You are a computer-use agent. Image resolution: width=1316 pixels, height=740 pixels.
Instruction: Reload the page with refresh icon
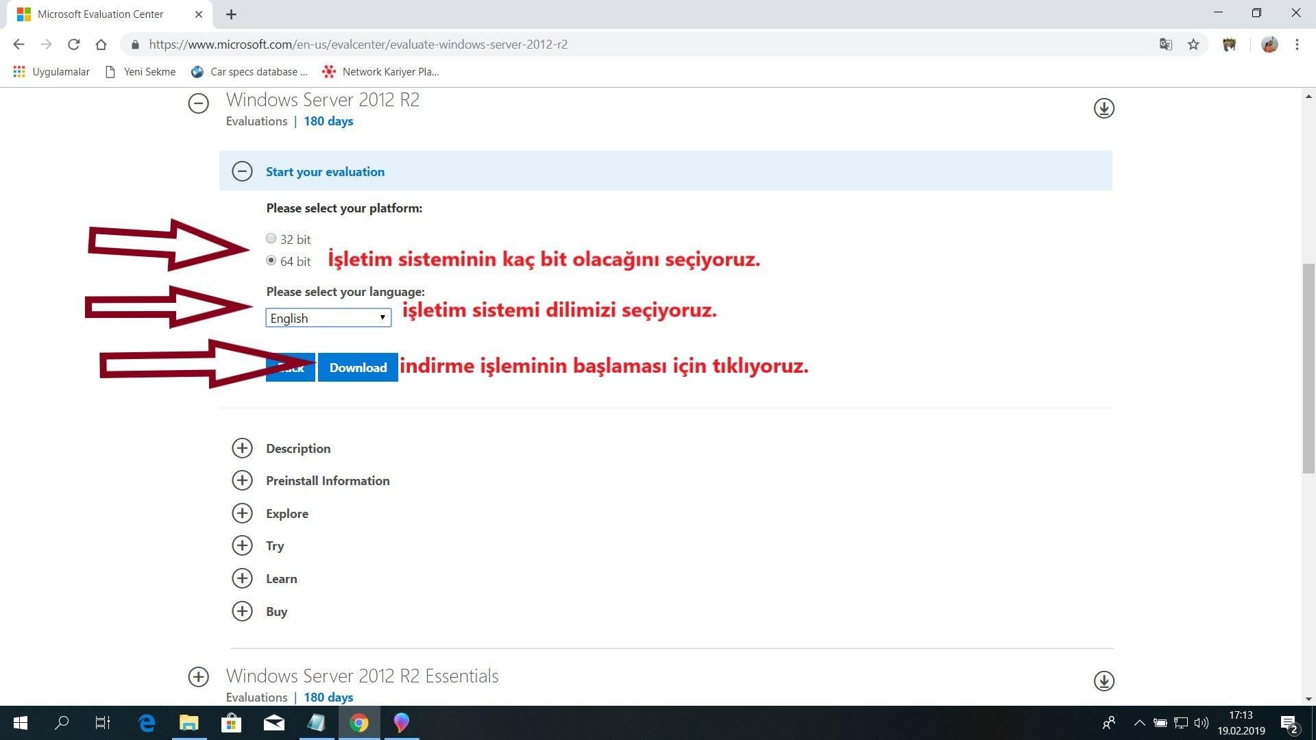[x=73, y=45]
